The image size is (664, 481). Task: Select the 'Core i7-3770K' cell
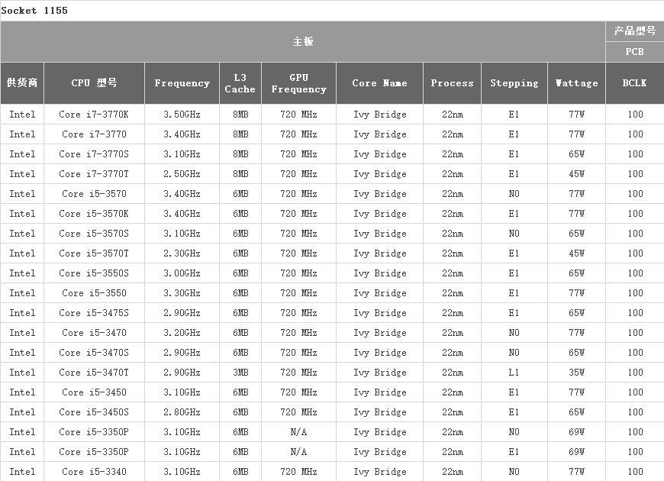[x=94, y=115]
